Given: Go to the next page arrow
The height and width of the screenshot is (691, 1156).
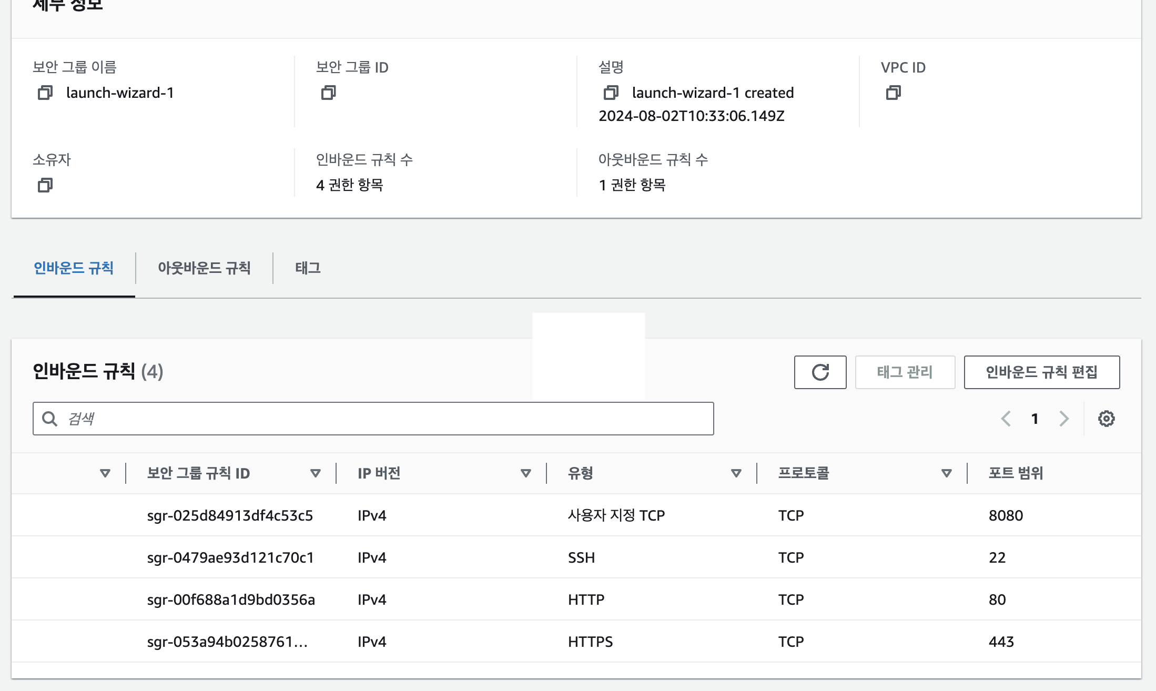Looking at the screenshot, I should click(1064, 419).
